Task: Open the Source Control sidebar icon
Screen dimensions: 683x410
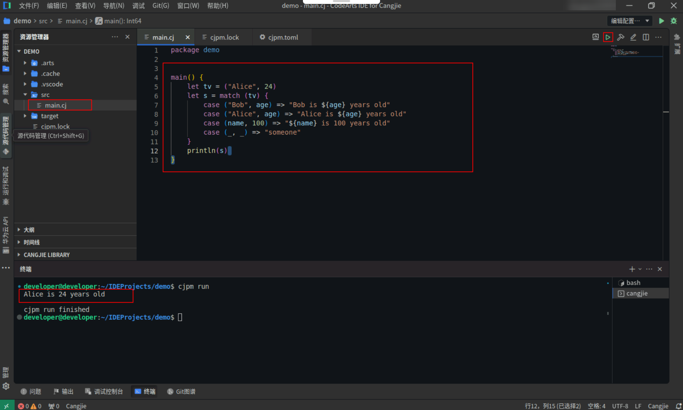Action: pos(6,136)
